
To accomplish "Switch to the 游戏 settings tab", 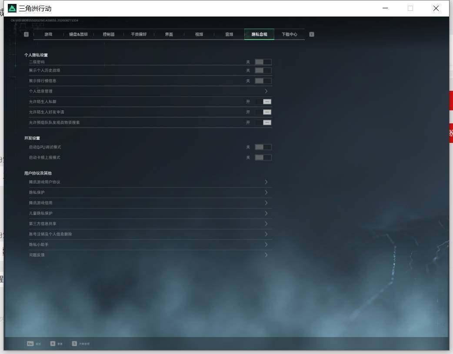I will (48, 34).
